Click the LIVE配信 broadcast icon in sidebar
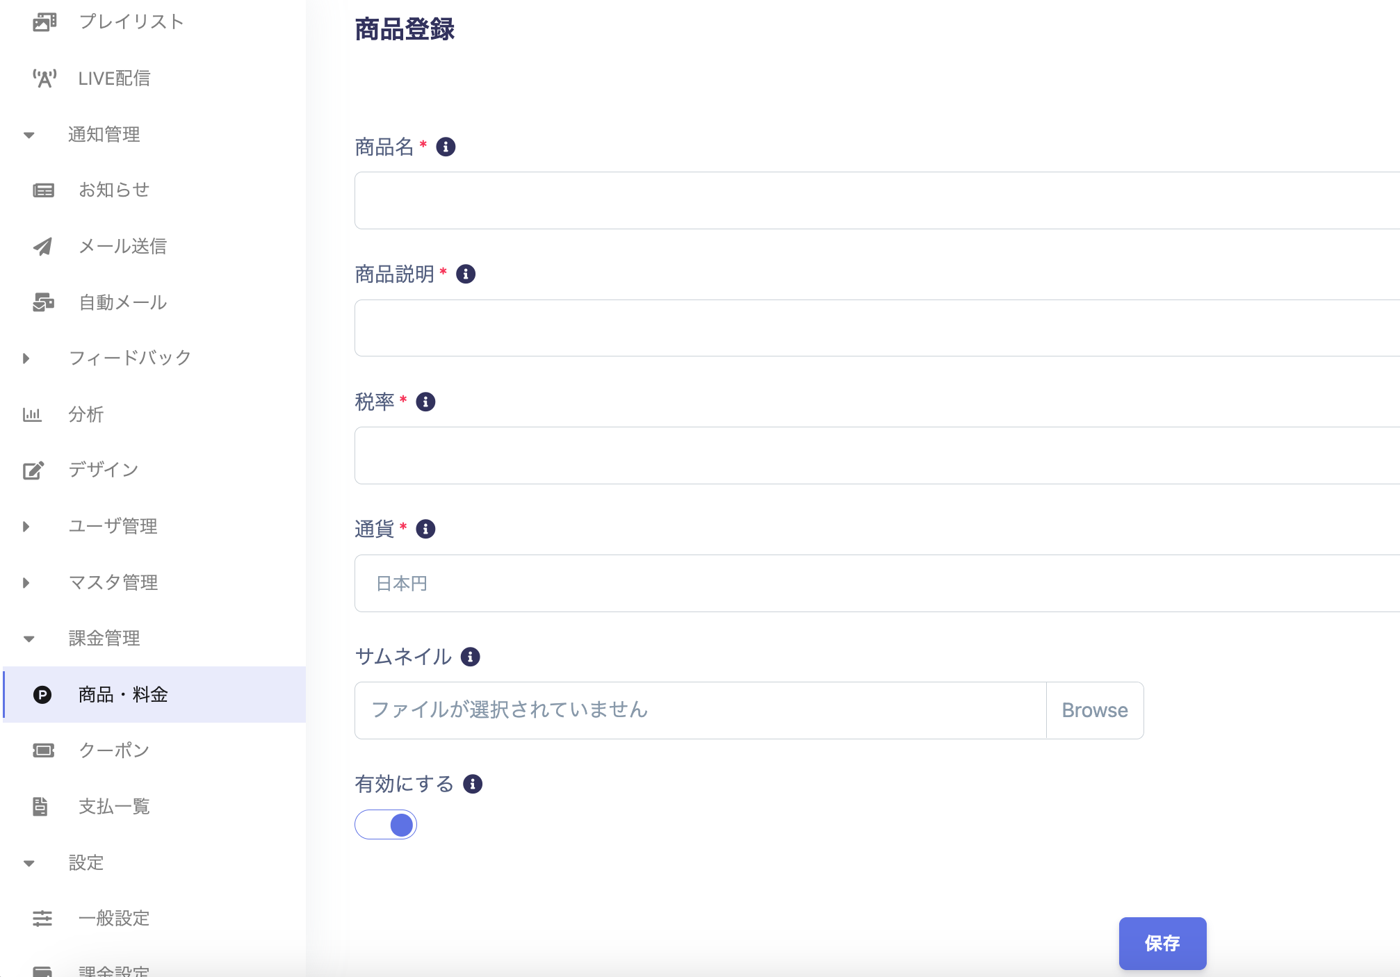The image size is (1400, 977). click(44, 79)
